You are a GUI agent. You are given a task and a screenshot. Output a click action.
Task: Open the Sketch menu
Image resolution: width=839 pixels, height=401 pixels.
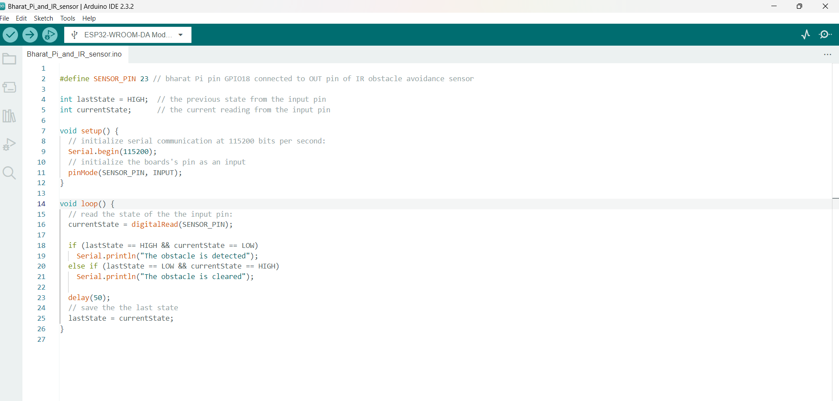(x=43, y=18)
